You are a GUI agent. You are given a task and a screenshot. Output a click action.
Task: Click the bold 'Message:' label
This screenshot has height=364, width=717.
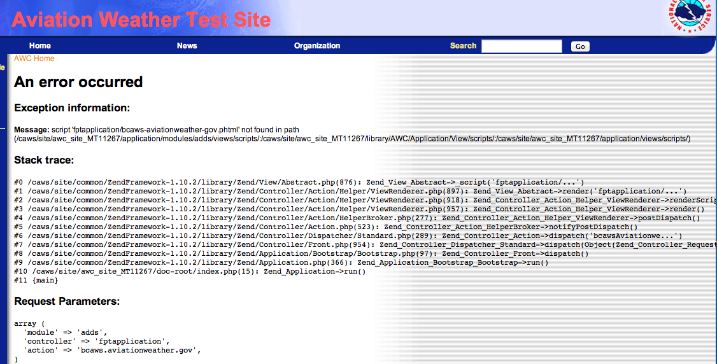click(x=31, y=130)
